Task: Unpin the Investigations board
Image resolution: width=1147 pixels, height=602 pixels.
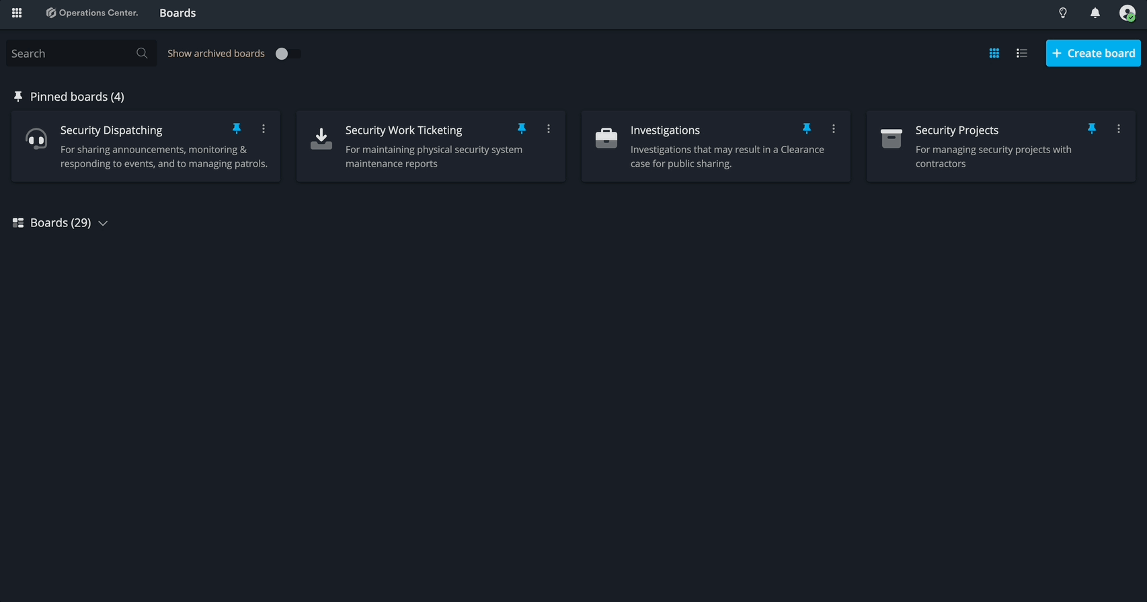Action: tap(807, 128)
